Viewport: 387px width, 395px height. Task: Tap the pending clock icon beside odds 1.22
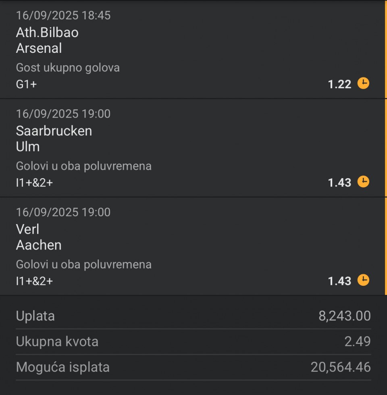[363, 83]
